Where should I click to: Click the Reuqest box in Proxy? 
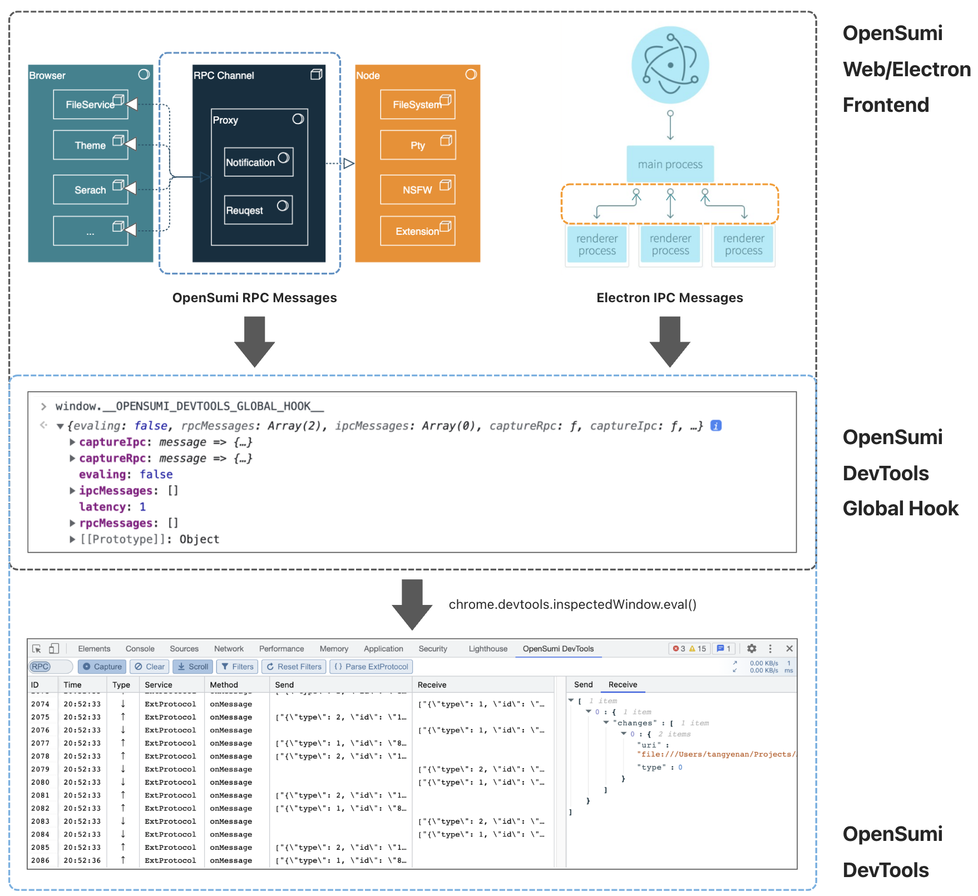(259, 210)
